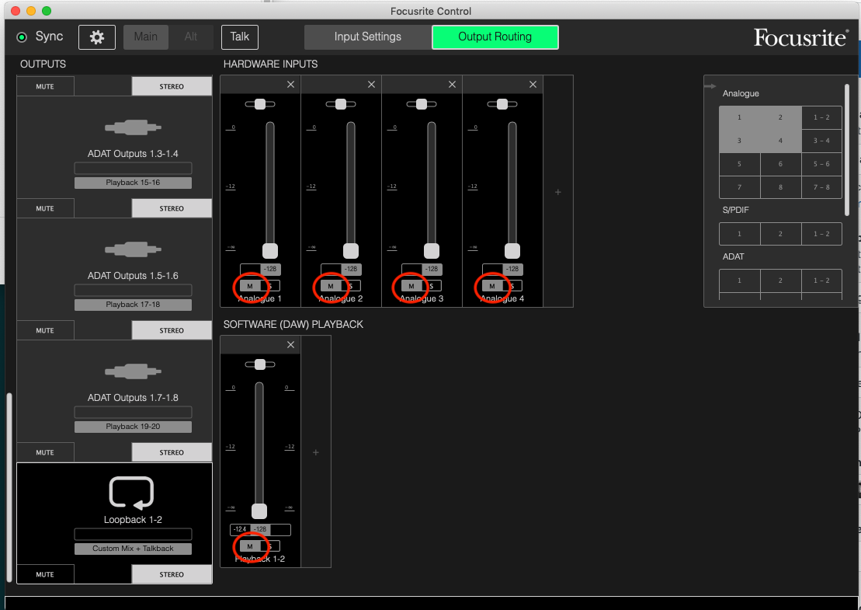Click the input picker panel scrollbar
The width and height of the screenshot is (861, 610).
click(847, 149)
